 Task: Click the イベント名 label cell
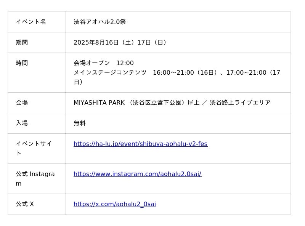click(31, 22)
